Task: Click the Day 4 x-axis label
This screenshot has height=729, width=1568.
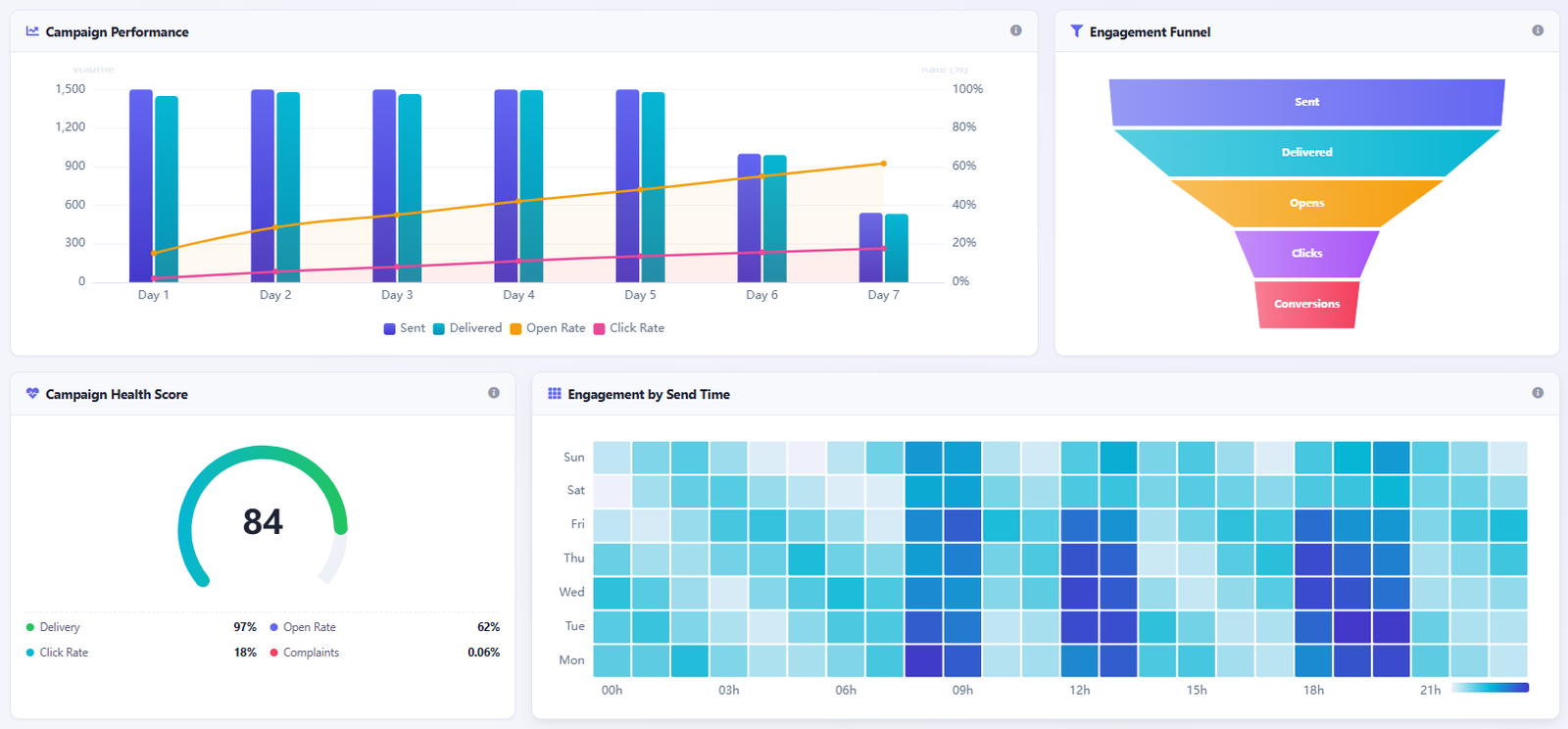Action: tap(518, 295)
